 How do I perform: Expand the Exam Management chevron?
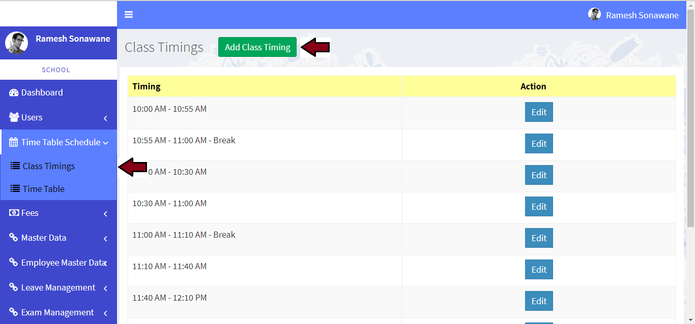[x=105, y=313]
